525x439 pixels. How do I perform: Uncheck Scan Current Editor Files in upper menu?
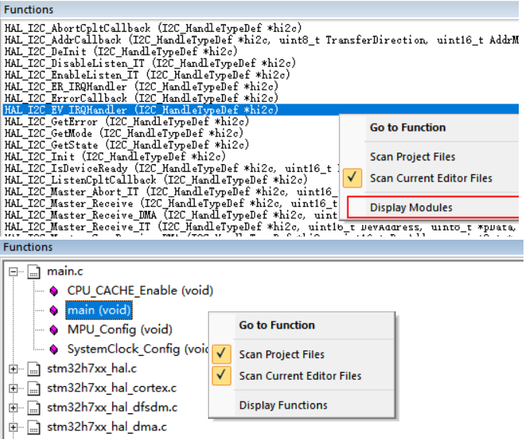point(431,178)
